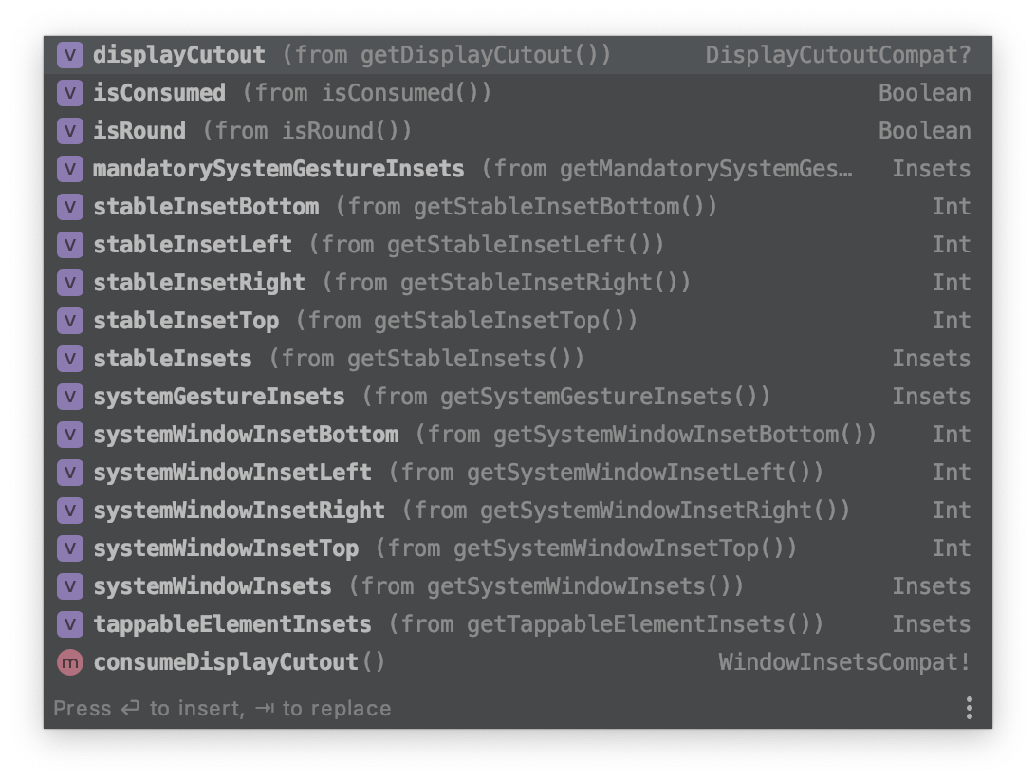This screenshot has height=780, width=1036.
Task: Click the v icon next to systemGestureInsets
Action: coord(70,397)
